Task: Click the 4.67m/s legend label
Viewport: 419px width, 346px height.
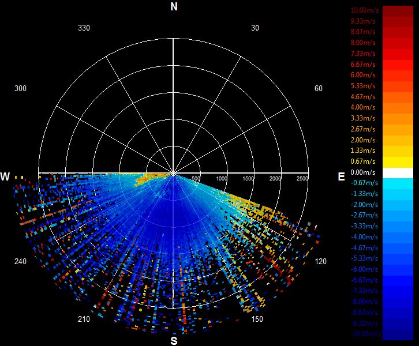Action: (363, 97)
